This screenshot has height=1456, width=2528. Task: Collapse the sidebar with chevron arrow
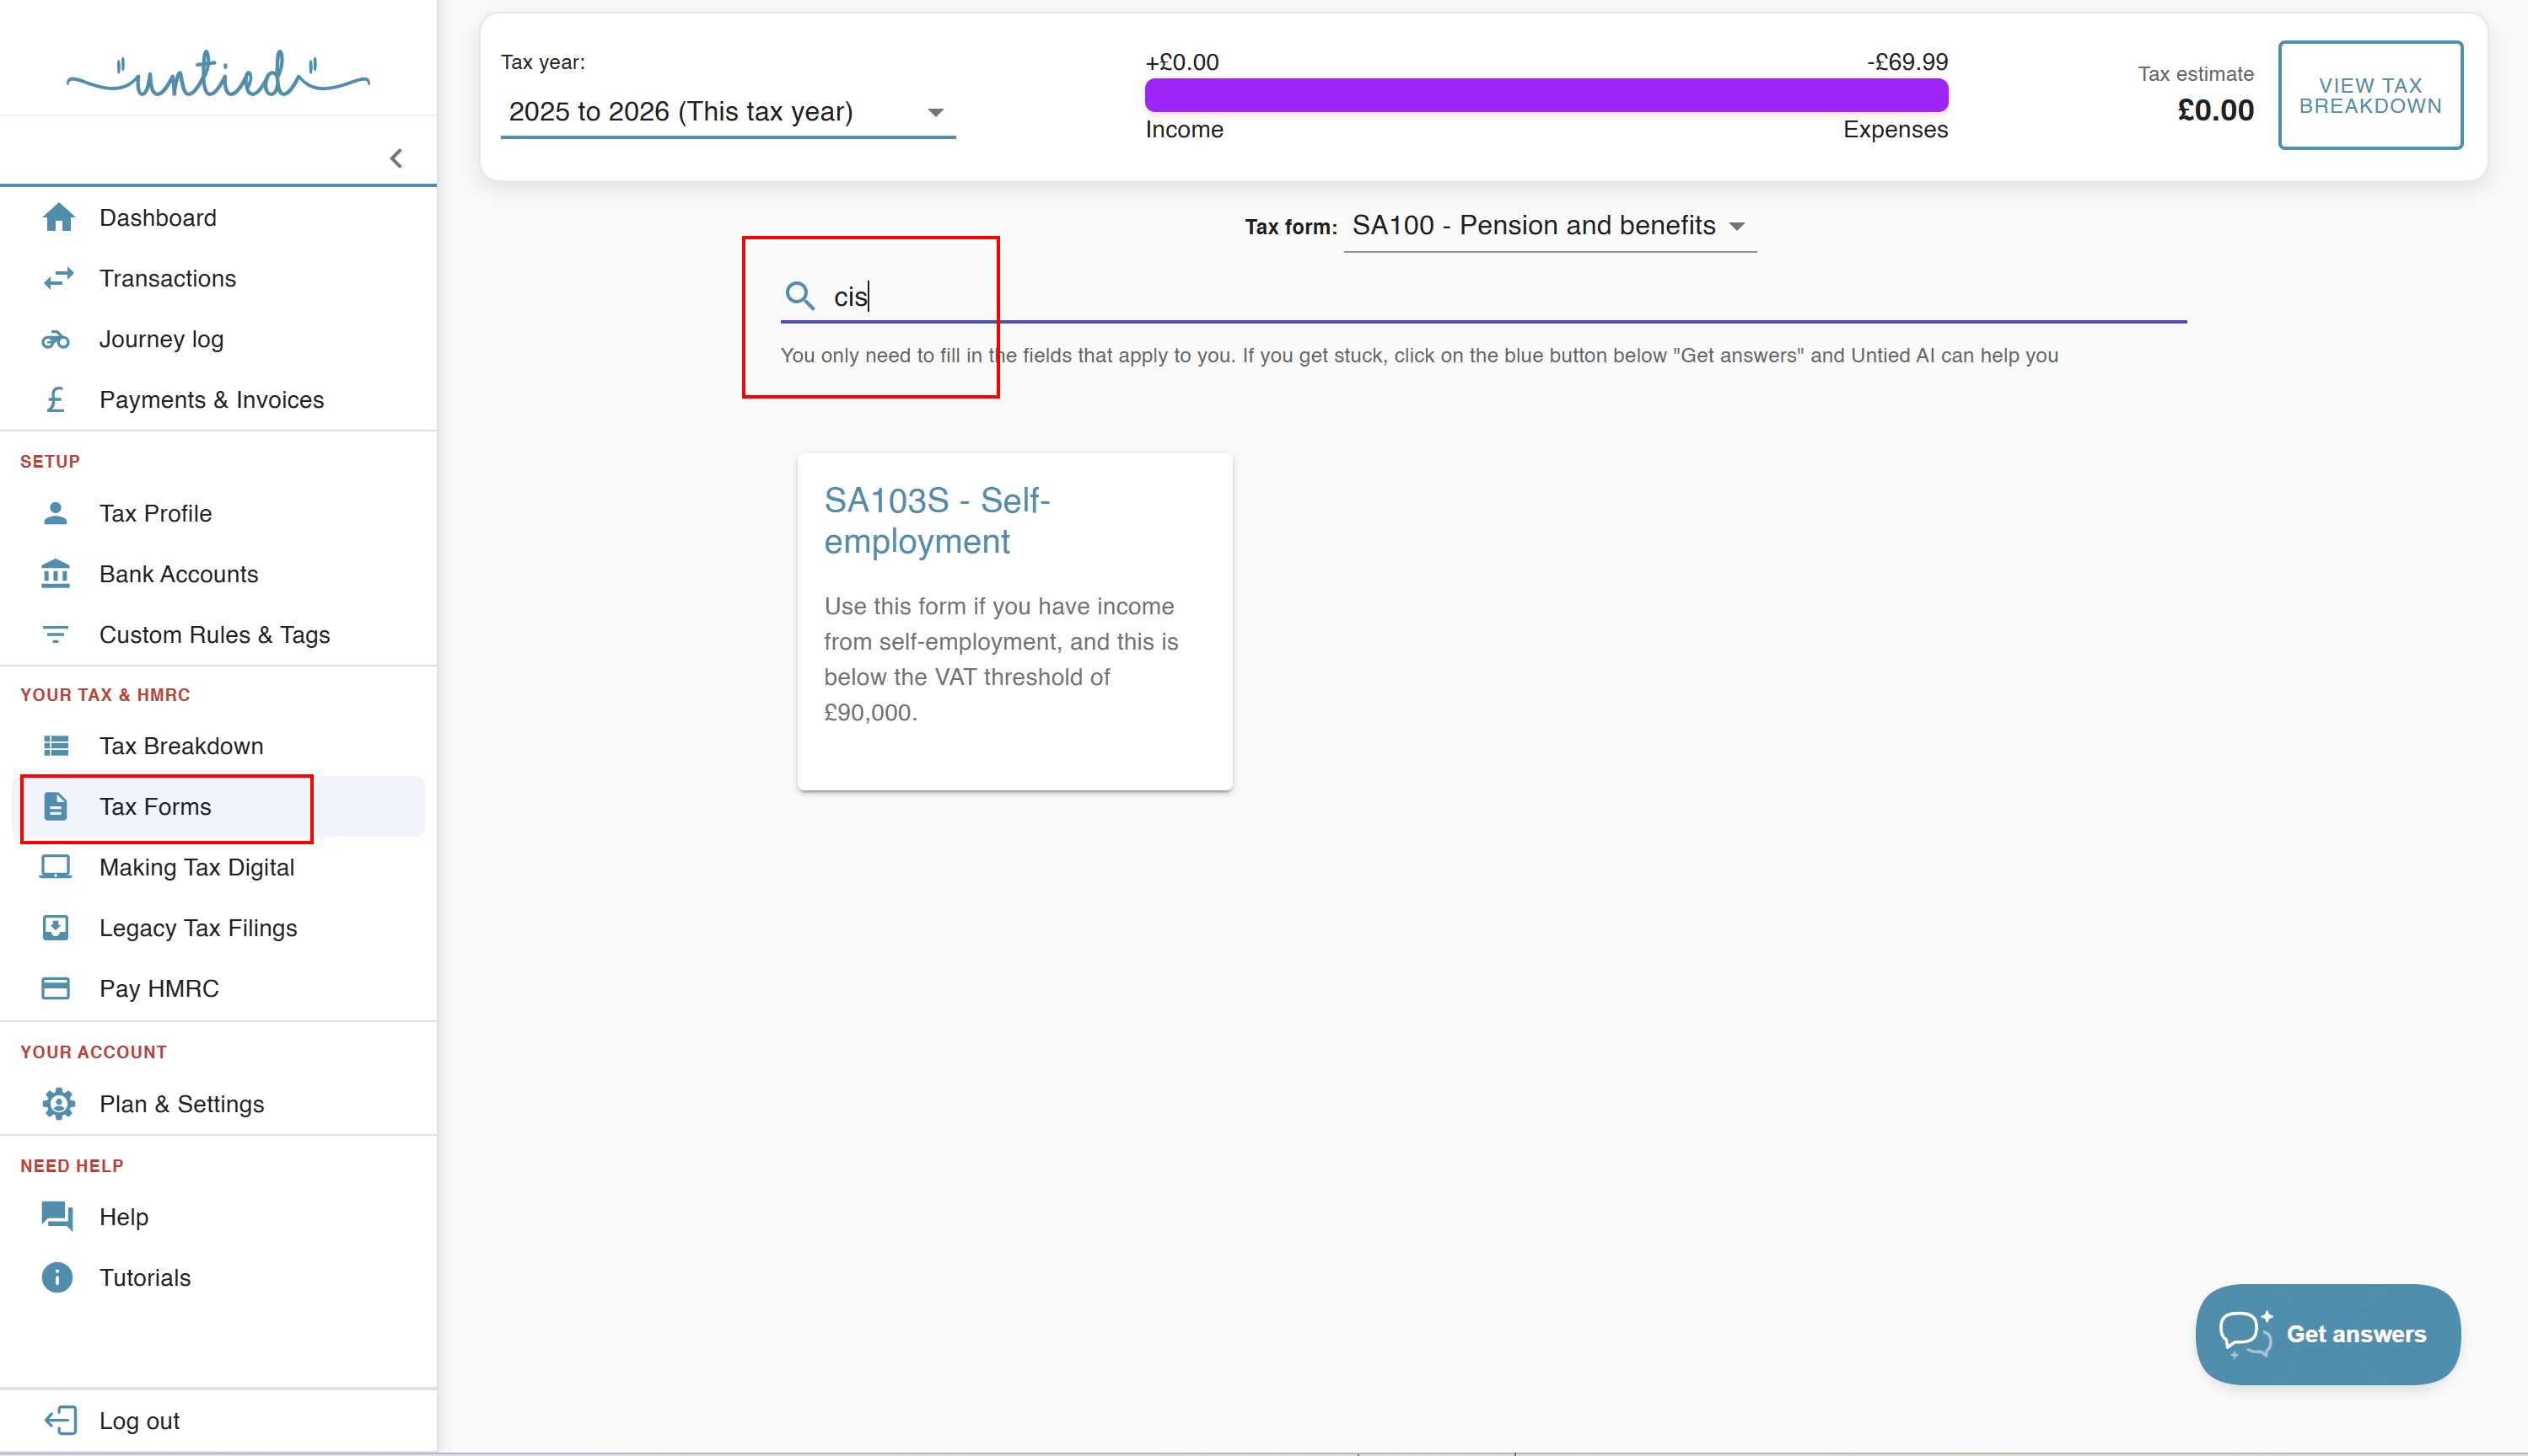(x=396, y=159)
